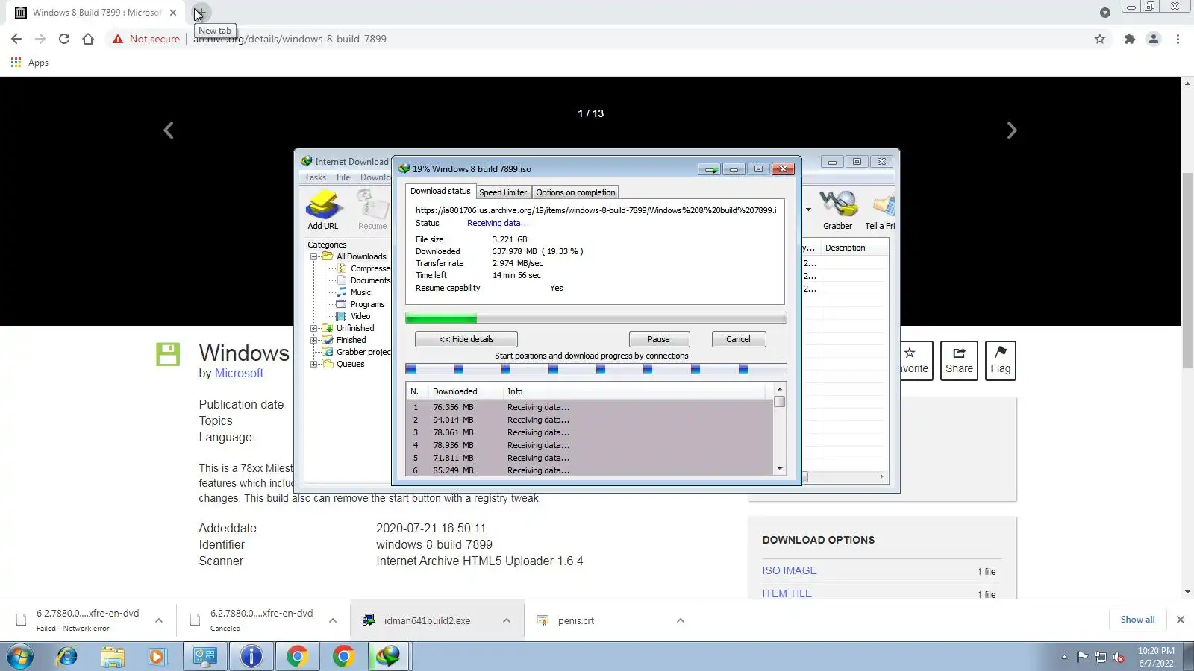Open the Chrome profile avatar

[1154, 39]
